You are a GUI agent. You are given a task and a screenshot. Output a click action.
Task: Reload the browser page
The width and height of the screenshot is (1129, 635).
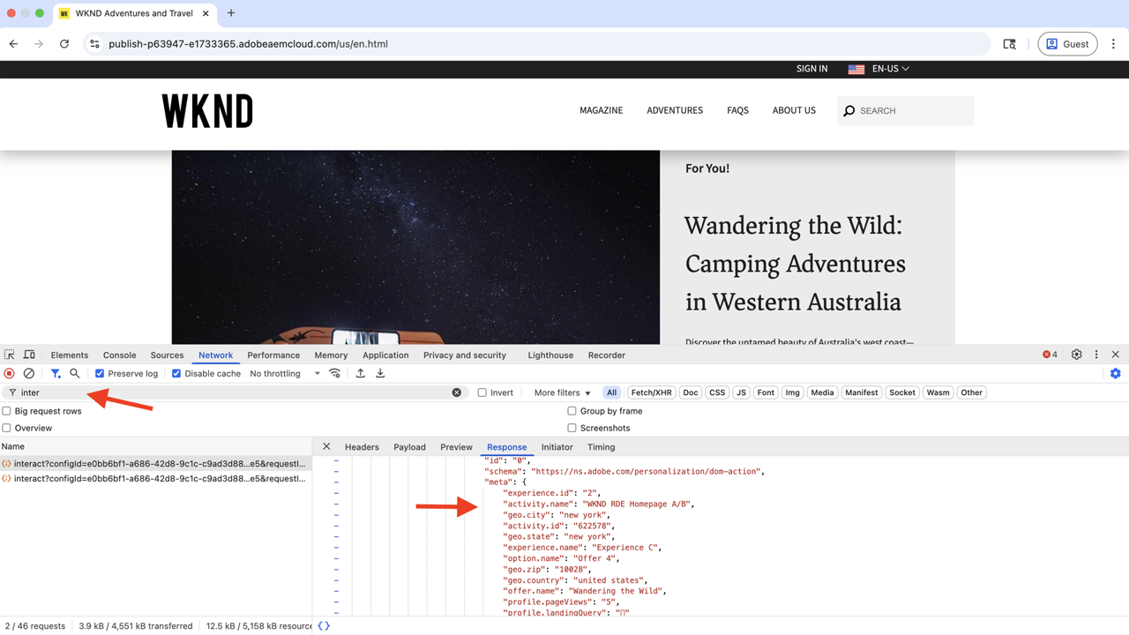coord(64,44)
